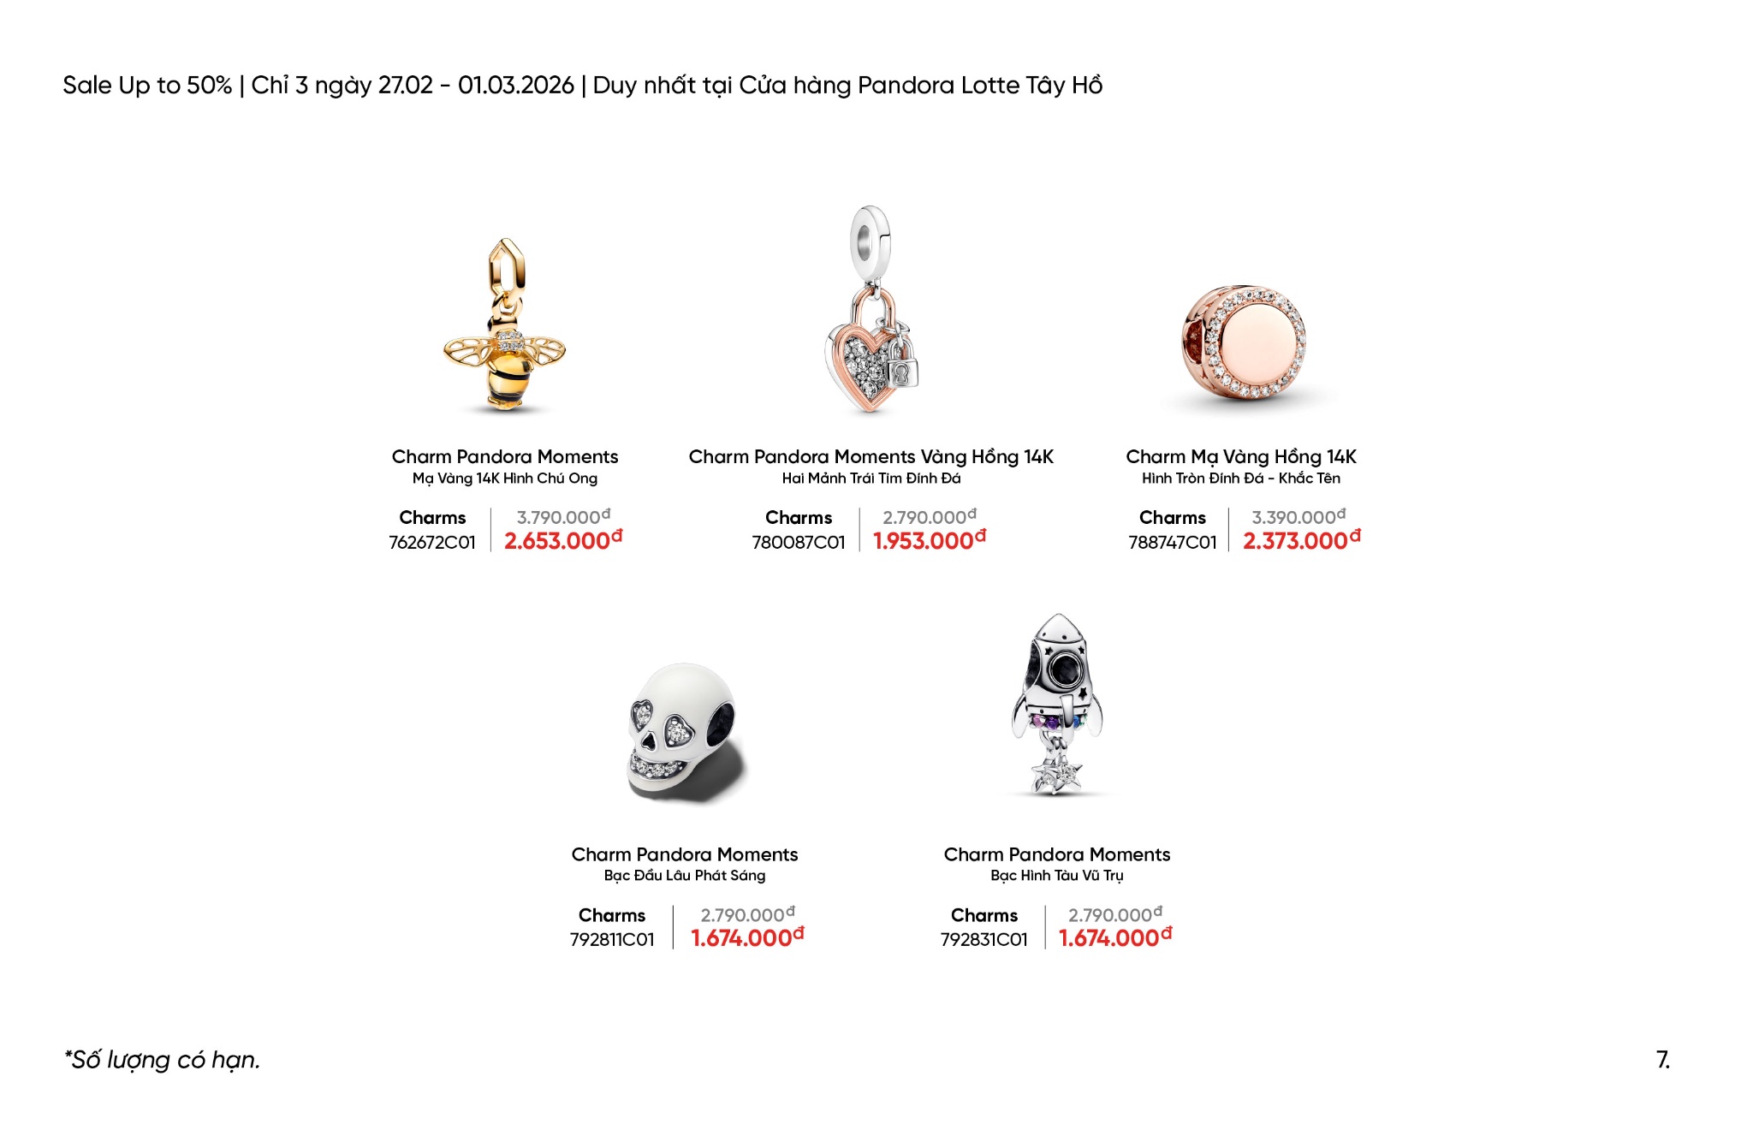Select the silver rocket charm image
The height and width of the screenshot is (1142, 1753).
tap(1057, 704)
